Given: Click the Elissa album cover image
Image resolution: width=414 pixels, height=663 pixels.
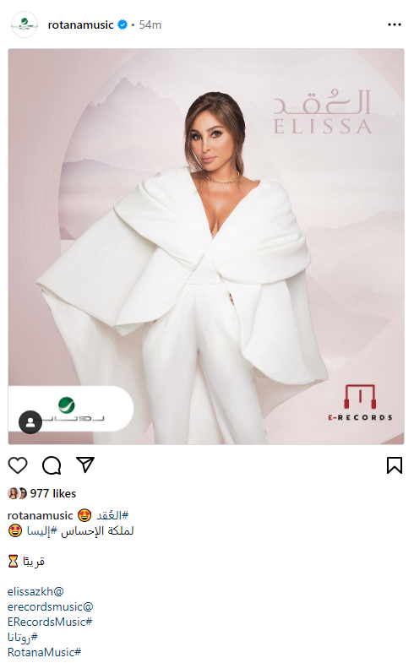Looking at the screenshot, I should 206,247.
